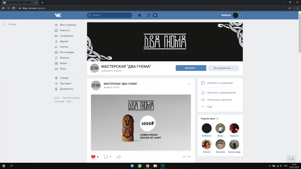Open subscriber Никита avatar
Image resolution: width=301 pixels, height=169 pixels.
pyautogui.click(x=234, y=128)
